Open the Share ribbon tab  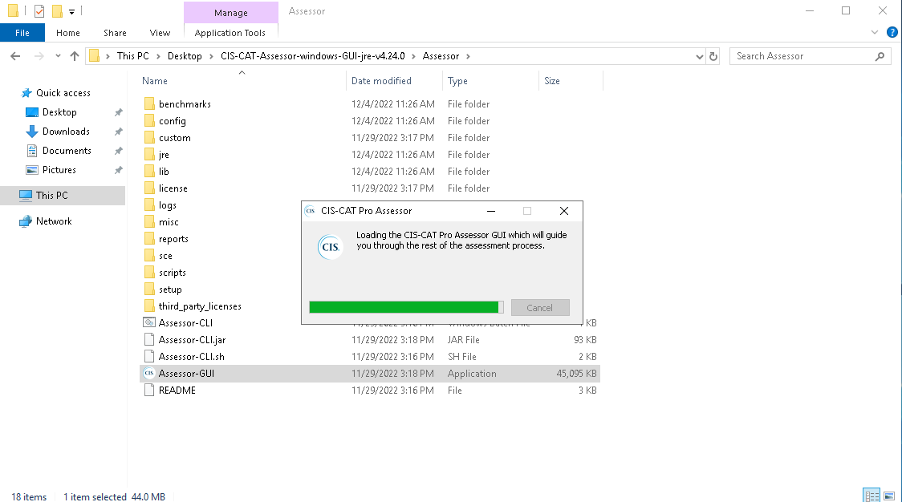tap(115, 33)
